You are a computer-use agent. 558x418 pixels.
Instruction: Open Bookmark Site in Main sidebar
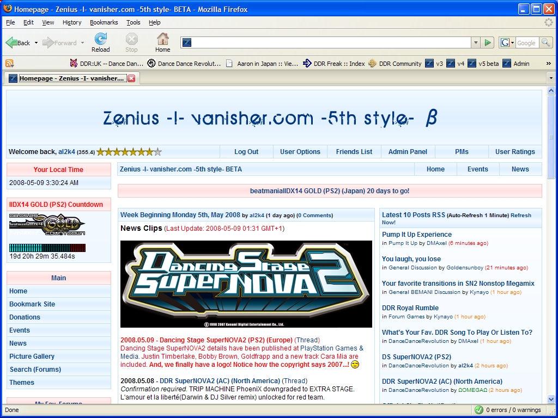(x=32, y=304)
